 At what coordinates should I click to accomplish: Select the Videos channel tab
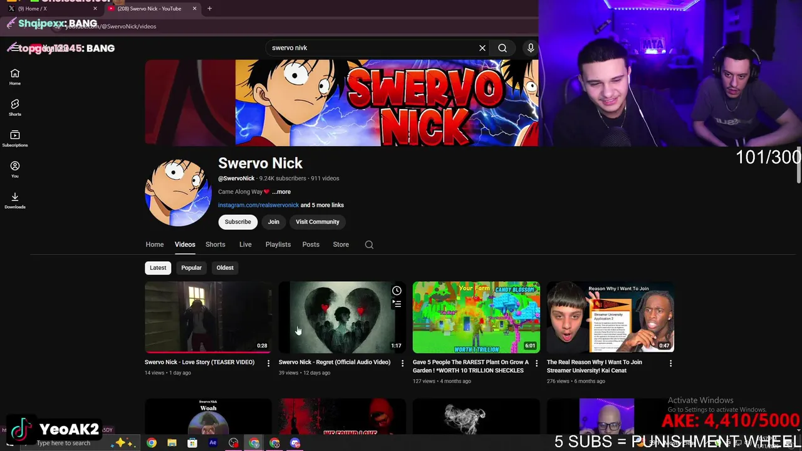coord(185,244)
